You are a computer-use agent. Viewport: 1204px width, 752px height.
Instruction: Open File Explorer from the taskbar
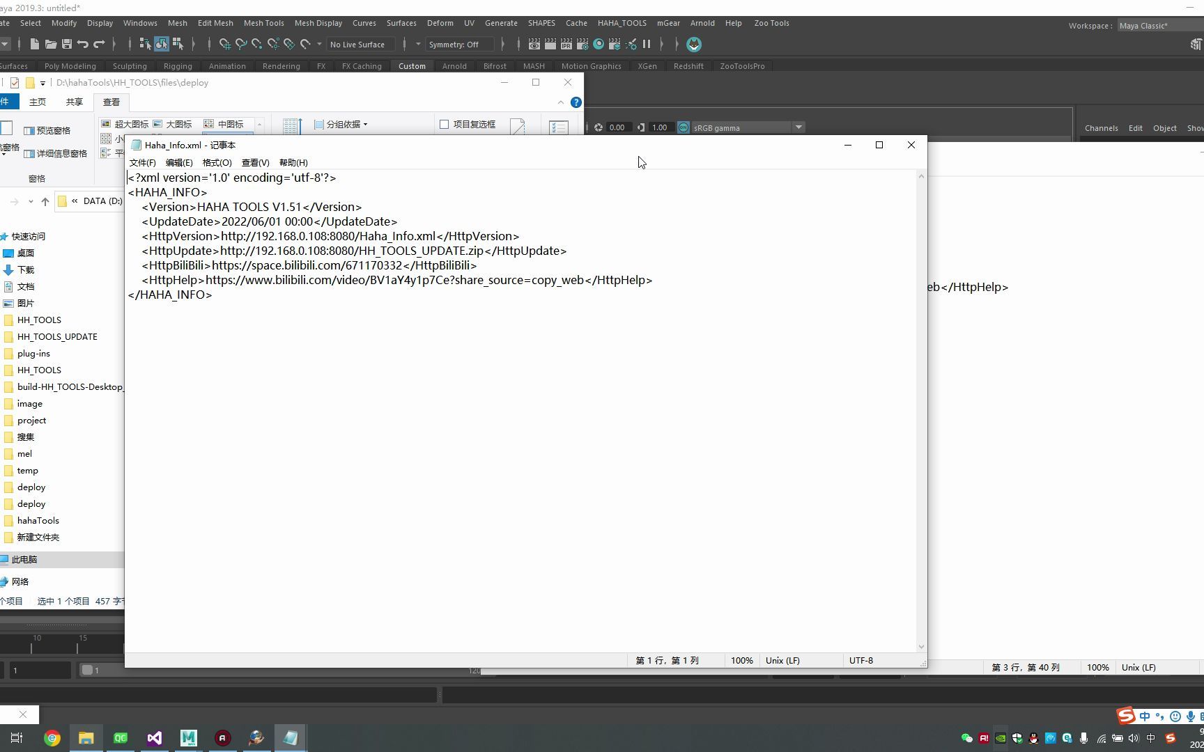(86, 737)
